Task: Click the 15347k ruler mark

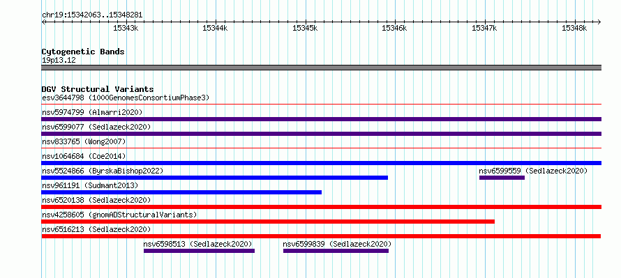Action: tap(484, 28)
